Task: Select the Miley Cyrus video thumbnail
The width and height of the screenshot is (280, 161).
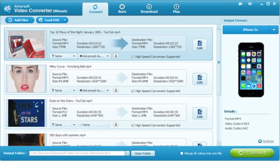Action: 26,79
